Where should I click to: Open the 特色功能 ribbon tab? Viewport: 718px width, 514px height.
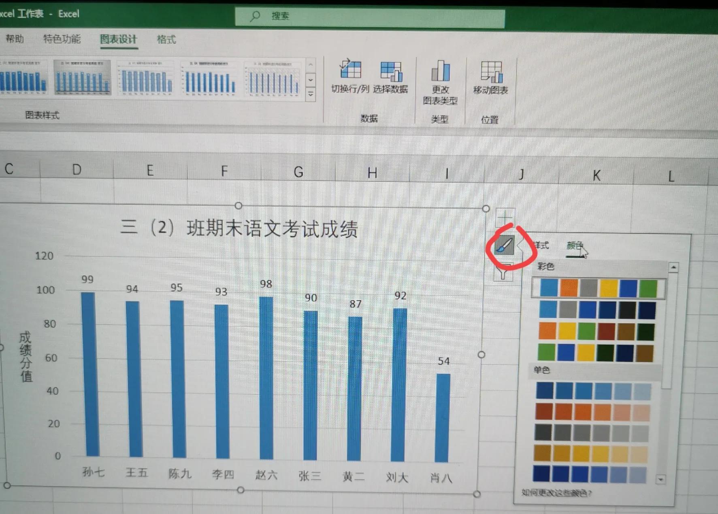click(62, 39)
